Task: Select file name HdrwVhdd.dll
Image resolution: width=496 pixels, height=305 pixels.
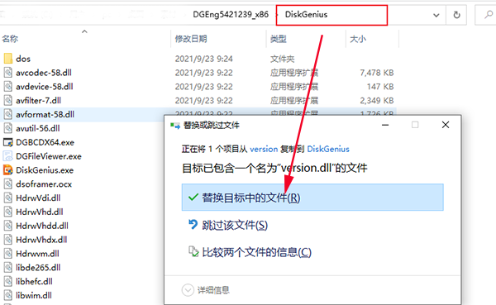Action: 42,226
